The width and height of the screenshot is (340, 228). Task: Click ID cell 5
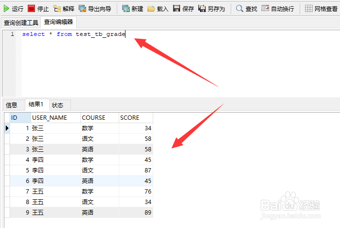tap(21, 171)
